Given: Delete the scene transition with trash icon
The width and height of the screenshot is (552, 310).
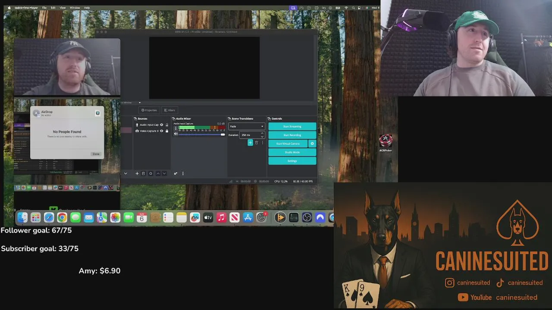Looking at the screenshot, I should click(257, 143).
